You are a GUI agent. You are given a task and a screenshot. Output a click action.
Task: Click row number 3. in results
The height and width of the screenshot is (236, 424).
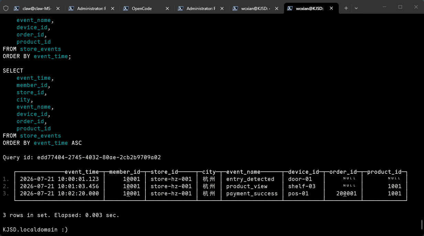(x=6, y=193)
